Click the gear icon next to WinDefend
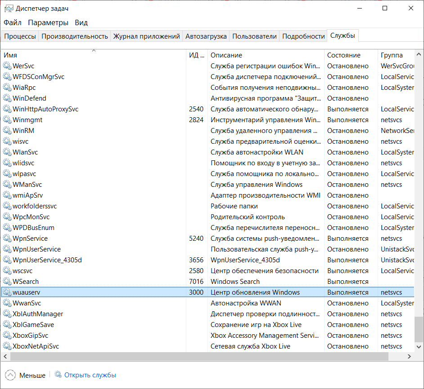 coord(7,98)
